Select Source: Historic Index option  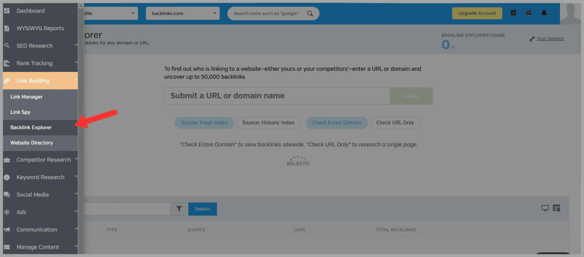click(268, 123)
